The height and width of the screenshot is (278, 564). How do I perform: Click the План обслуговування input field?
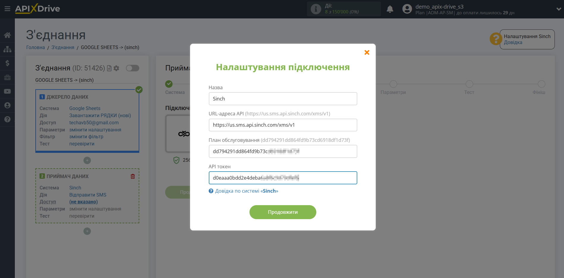click(283, 151)
